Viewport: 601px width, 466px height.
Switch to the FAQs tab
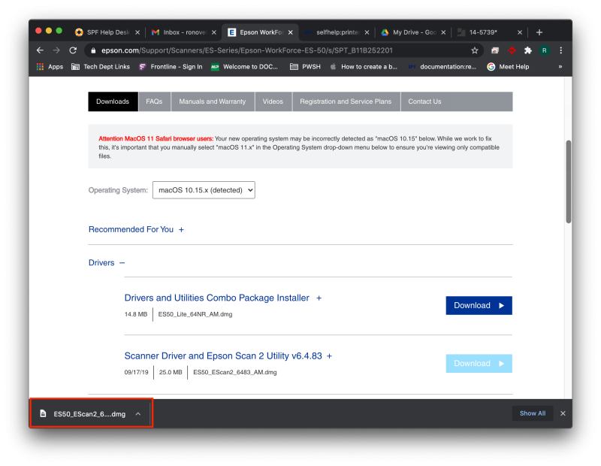coord(154,101)
